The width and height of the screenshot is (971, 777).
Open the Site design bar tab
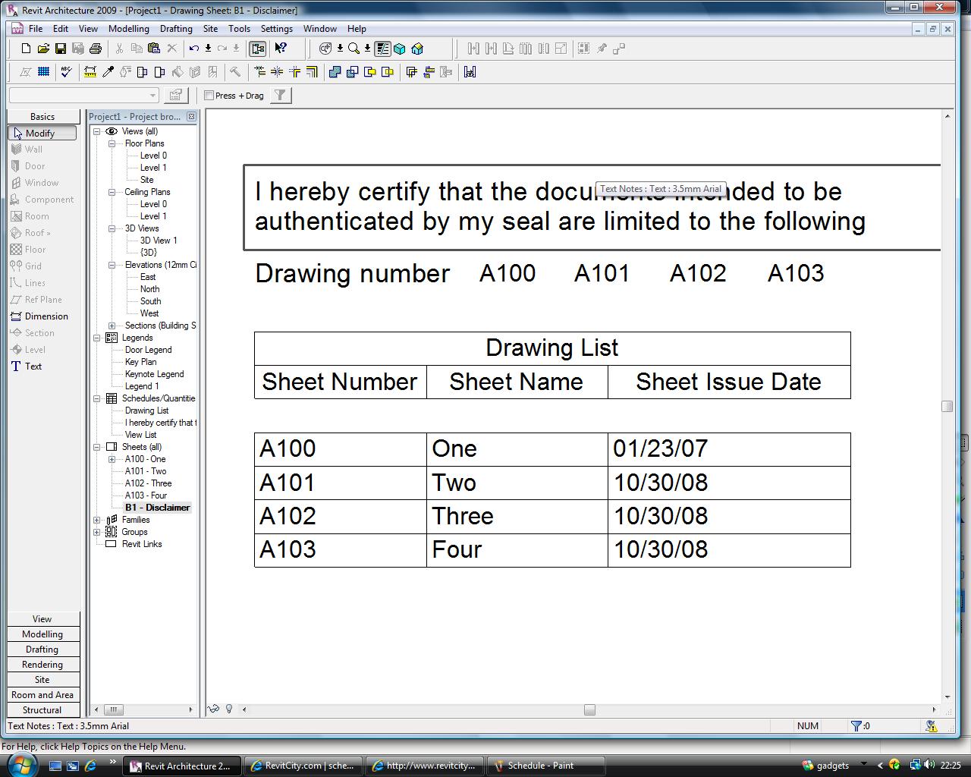(x=42, y=680)
